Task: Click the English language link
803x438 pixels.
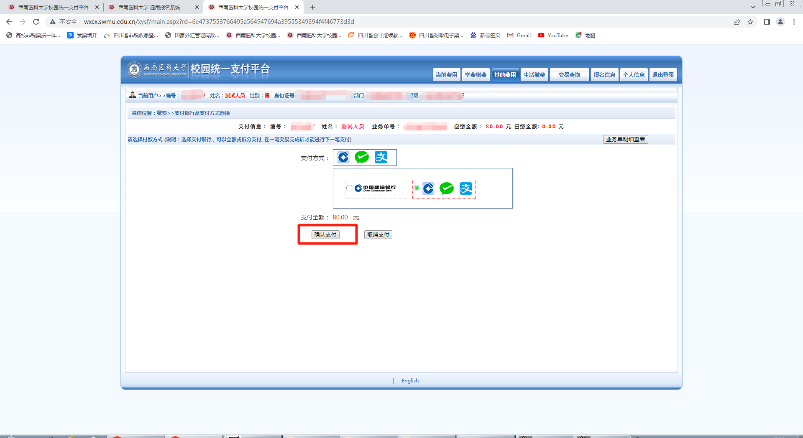Action: [x=410, y=381]
